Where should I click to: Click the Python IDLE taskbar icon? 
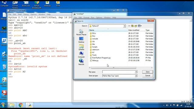[x=29, y=105]
